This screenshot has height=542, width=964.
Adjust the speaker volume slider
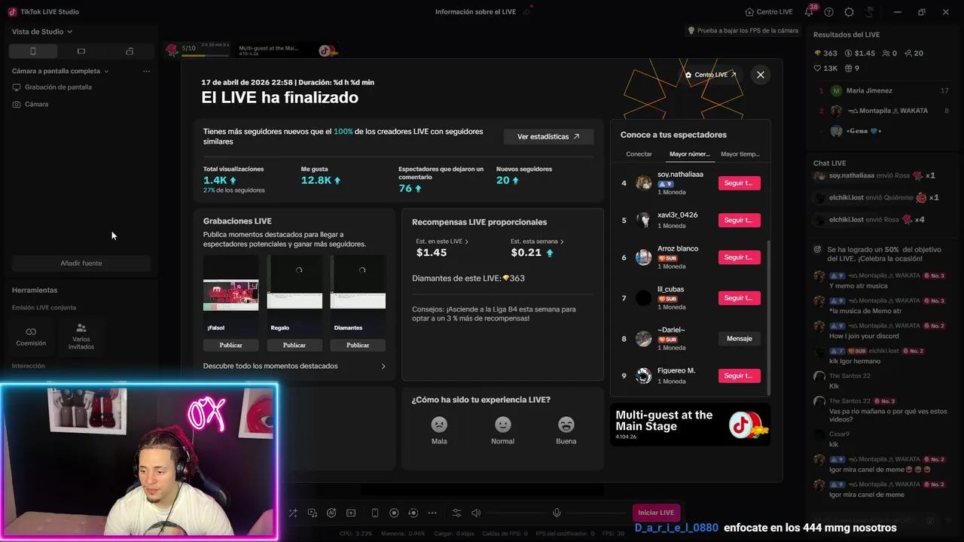514,513
